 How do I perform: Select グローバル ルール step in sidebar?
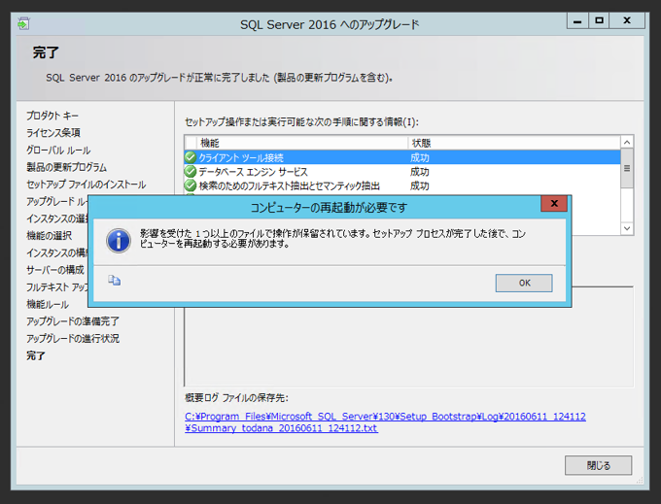tap(58, 150)
